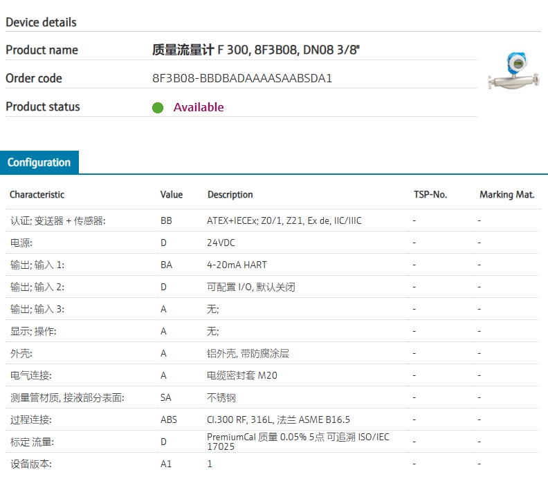Select order code 8F3B08-BBDBADAAAASAABSDA1 text
The height and width of the screenshot is (481, 548).
pos(242,78)
